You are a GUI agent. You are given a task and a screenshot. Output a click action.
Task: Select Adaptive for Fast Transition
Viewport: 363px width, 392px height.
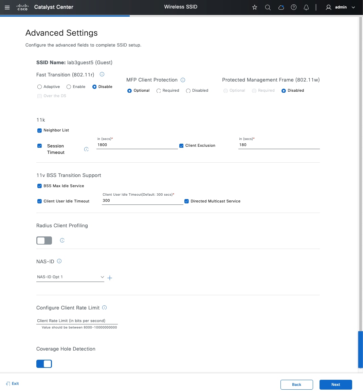40,87
